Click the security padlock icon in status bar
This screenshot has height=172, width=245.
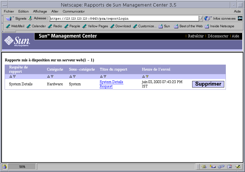tap(5, 167)
